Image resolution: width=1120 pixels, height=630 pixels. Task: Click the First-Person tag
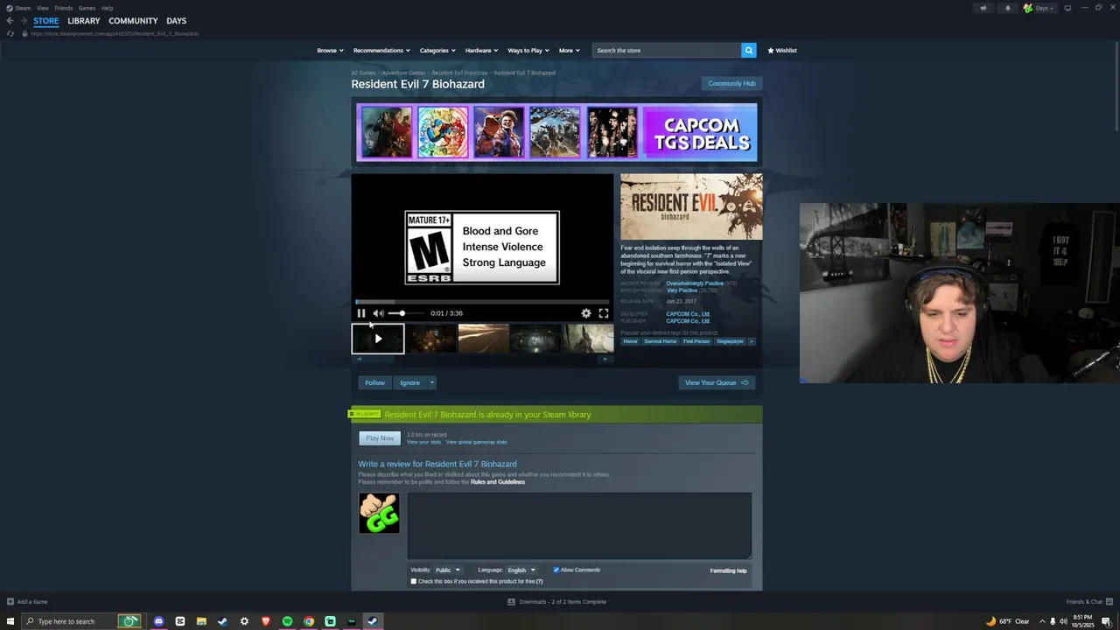coord(696,341)
